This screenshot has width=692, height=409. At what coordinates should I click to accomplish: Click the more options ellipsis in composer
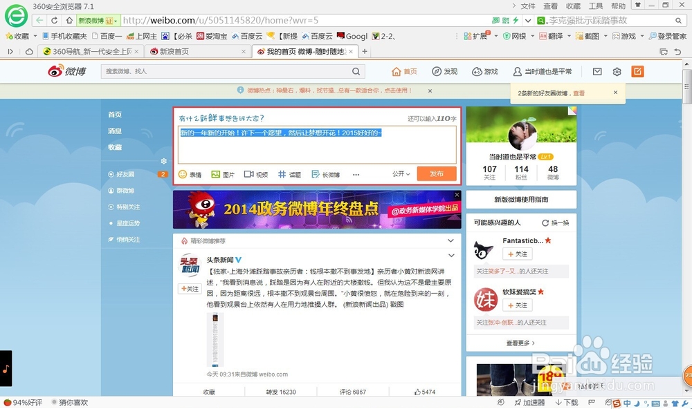pyautogui.click(x=356, y=175)
